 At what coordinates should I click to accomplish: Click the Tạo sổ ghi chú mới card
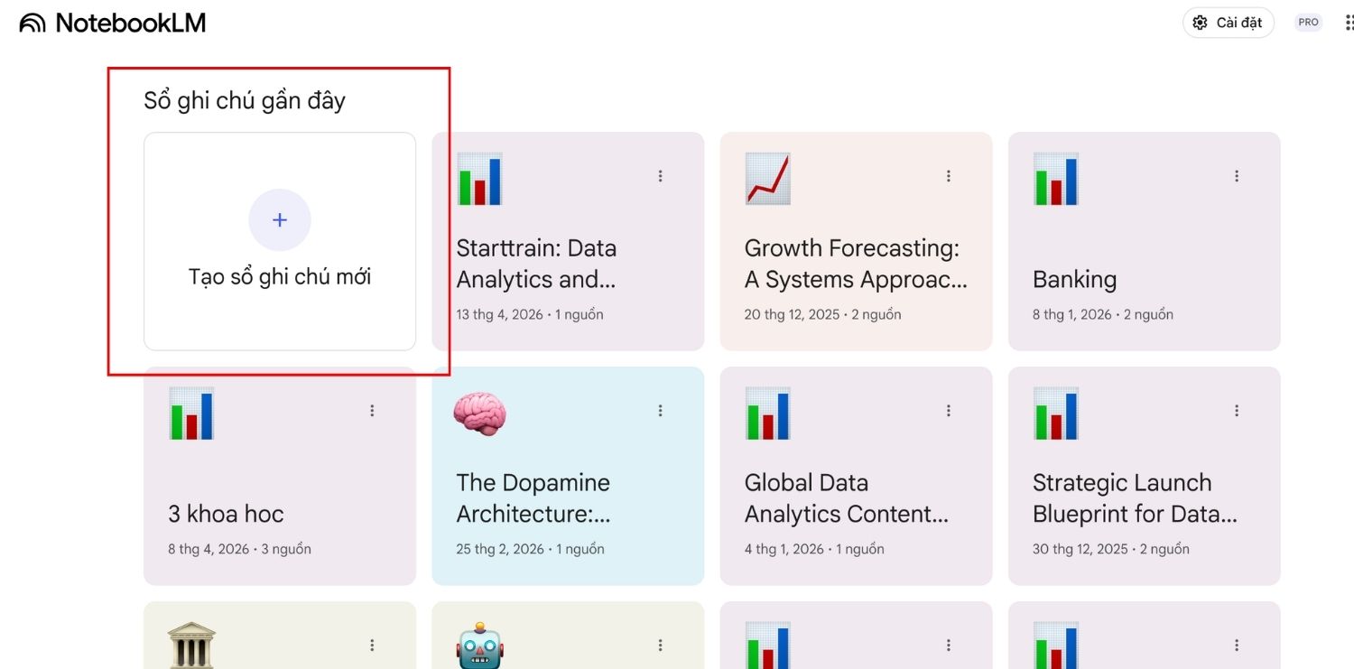[x=280, y=276]
